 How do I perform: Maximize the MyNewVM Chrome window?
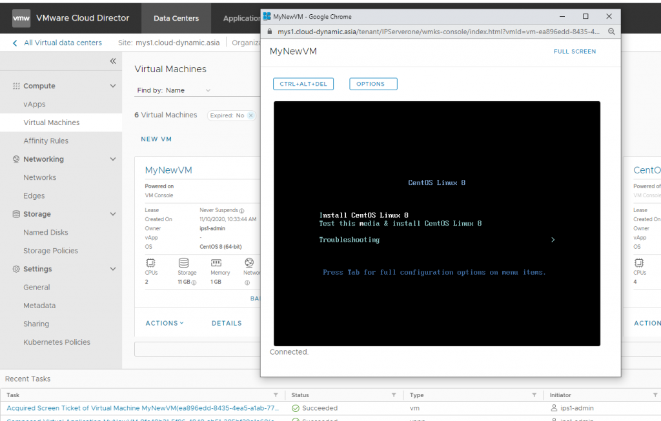[585, 16]
